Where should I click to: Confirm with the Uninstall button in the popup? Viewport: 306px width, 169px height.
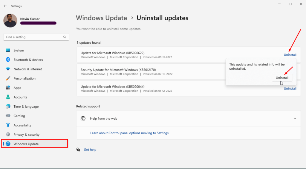[x=282, y=78]
